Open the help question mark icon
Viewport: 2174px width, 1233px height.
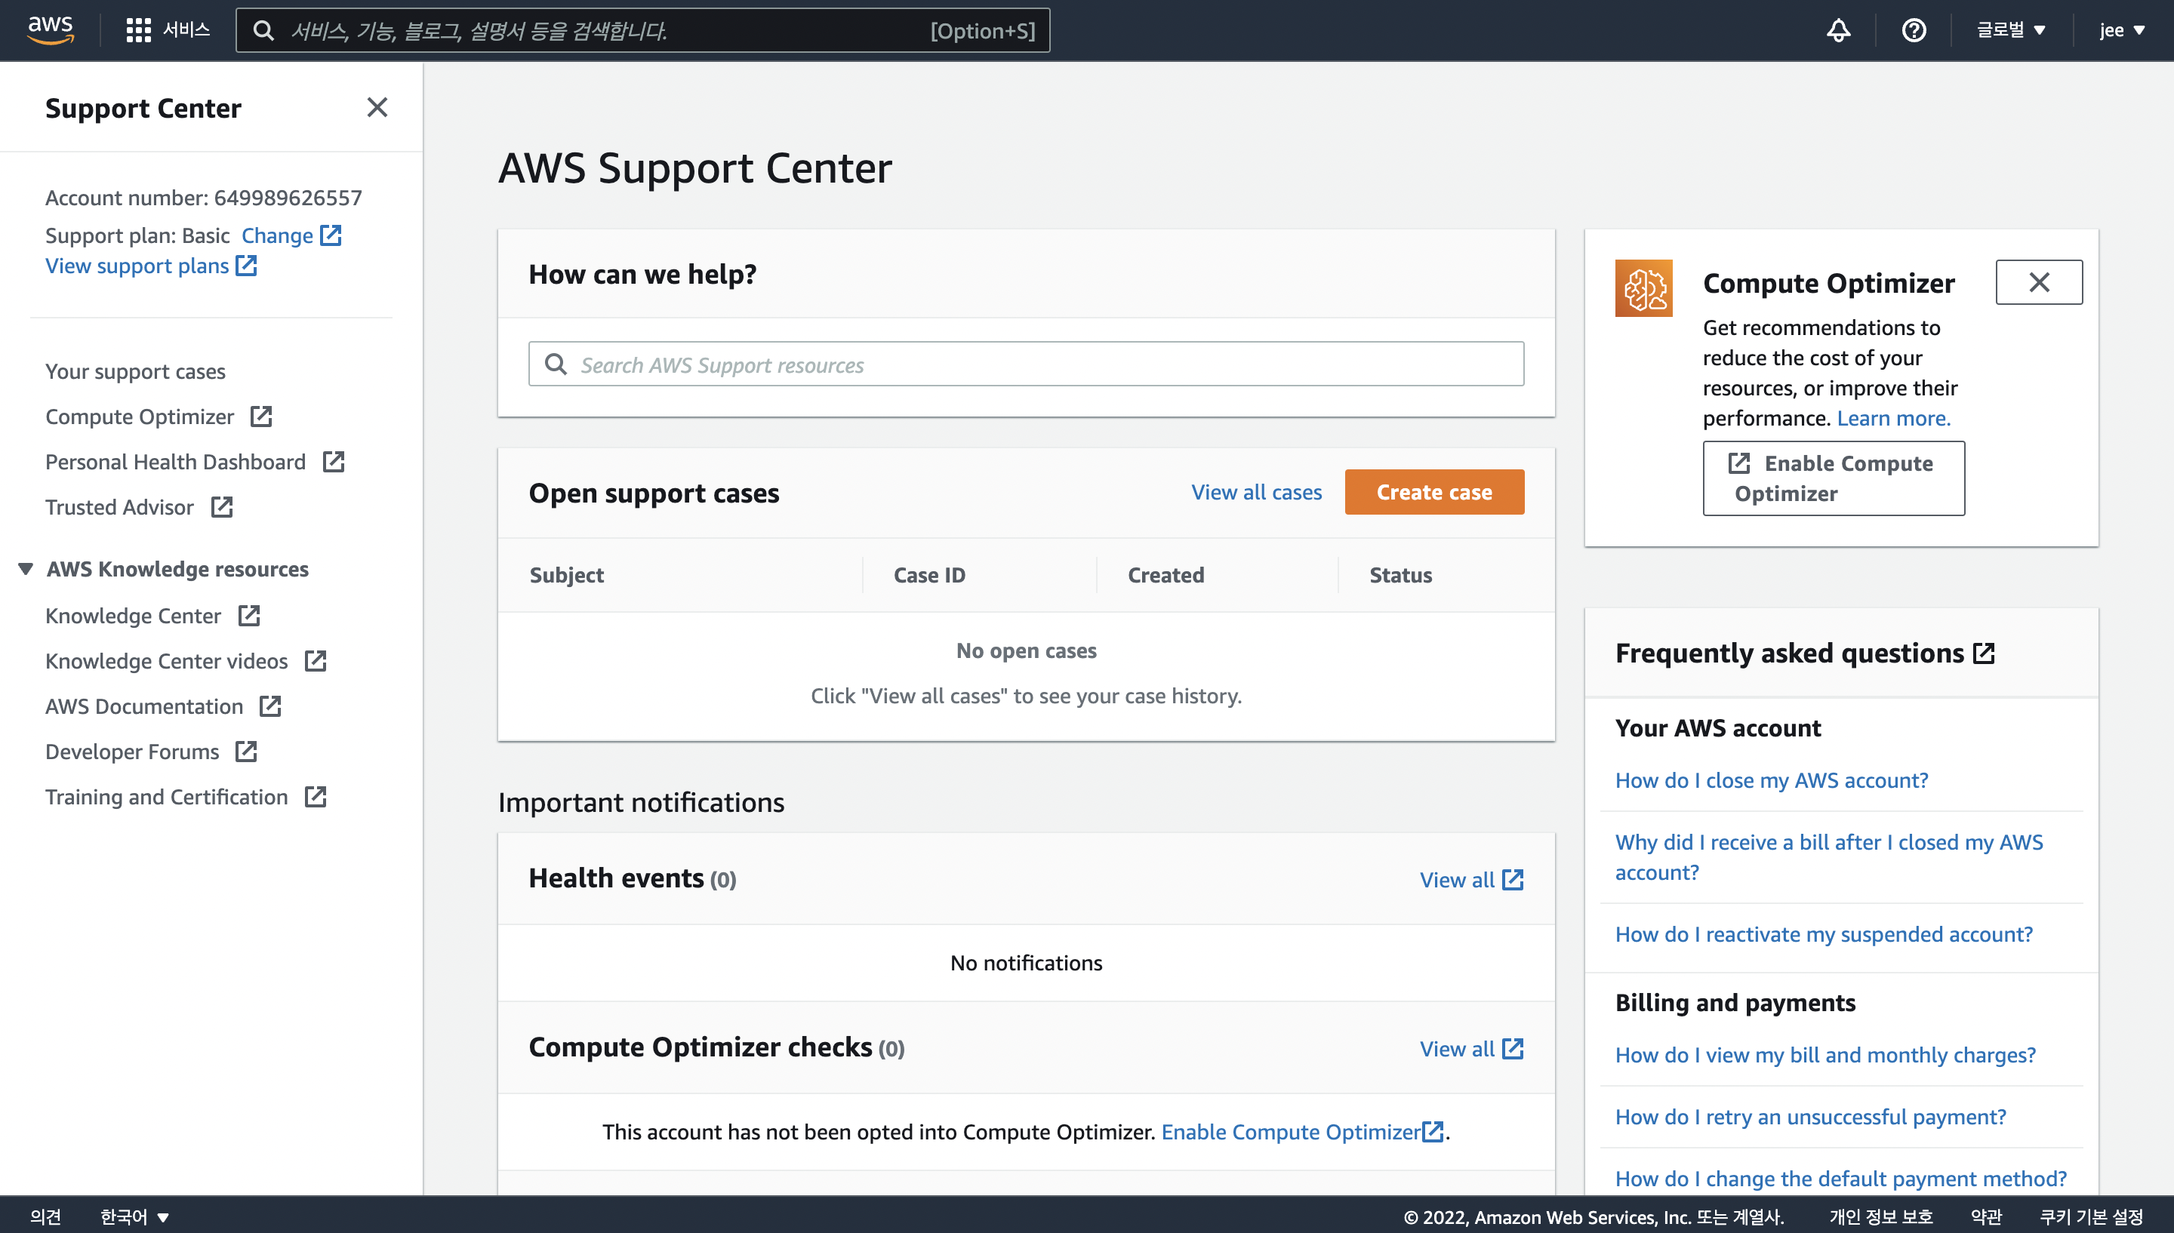point(1913,30)
